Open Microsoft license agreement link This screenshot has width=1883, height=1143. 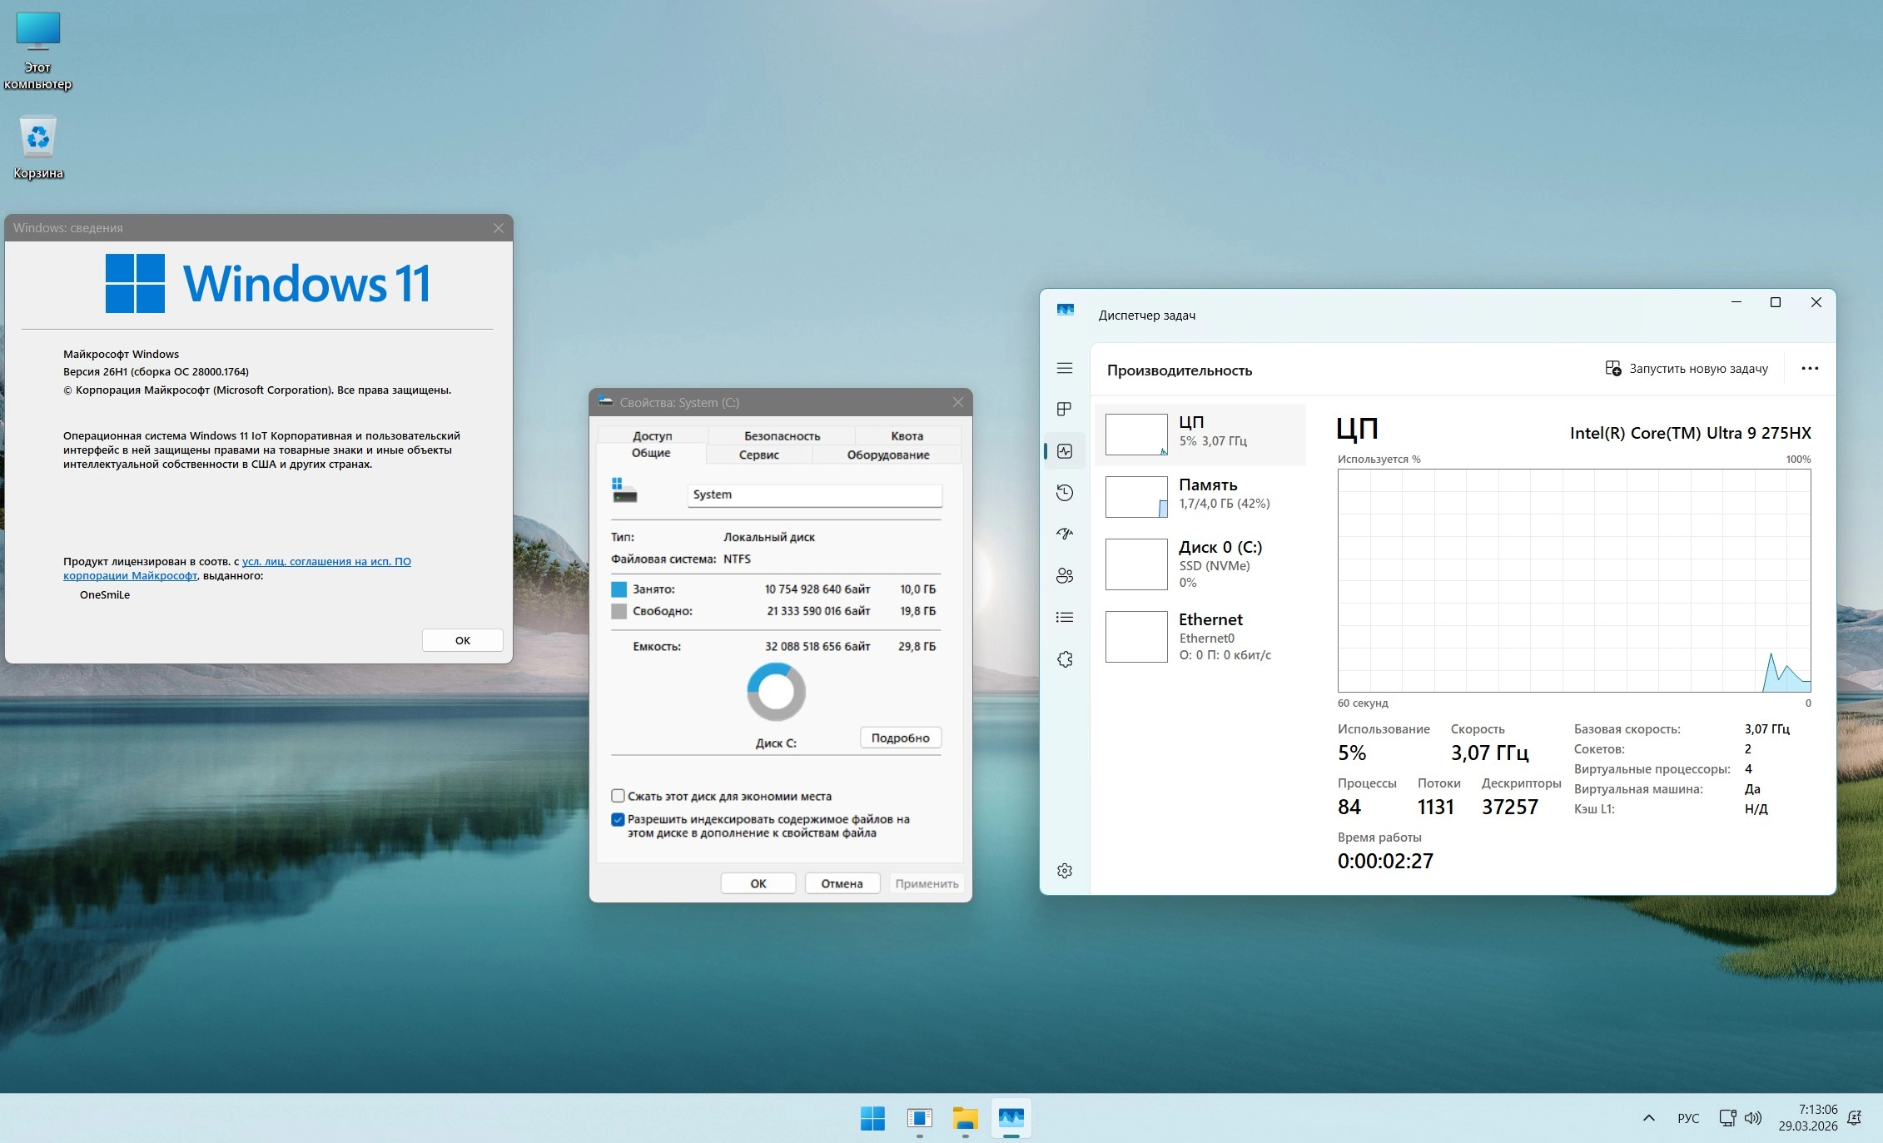pos(326,561)
